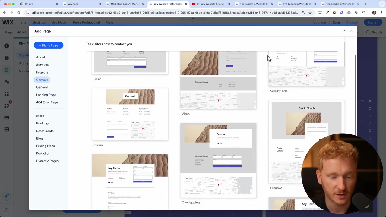
Task: Select the Contact page category
Action: pos(42,80)
